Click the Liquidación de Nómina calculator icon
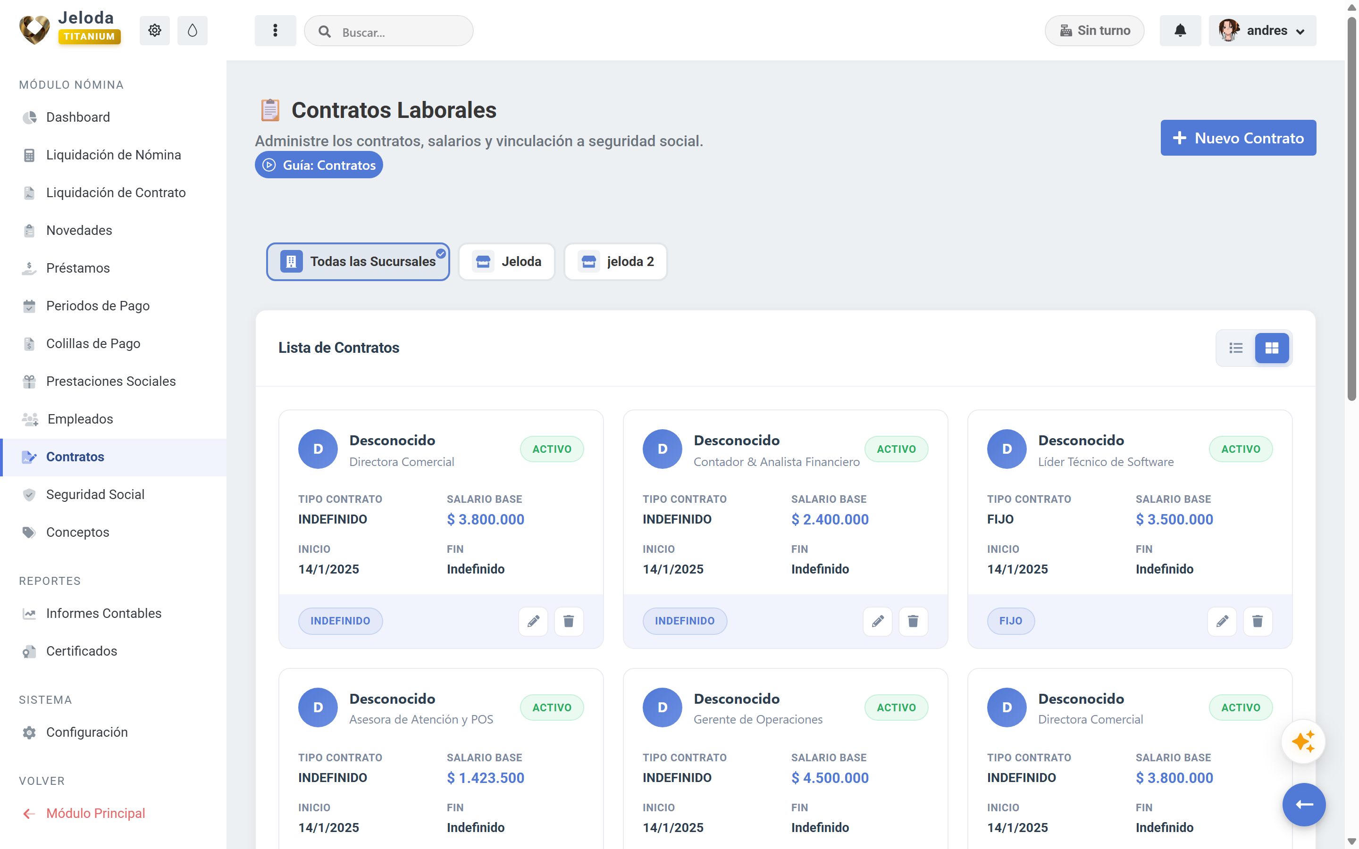Screen dimensions: 1359x849 pos(29,155)
